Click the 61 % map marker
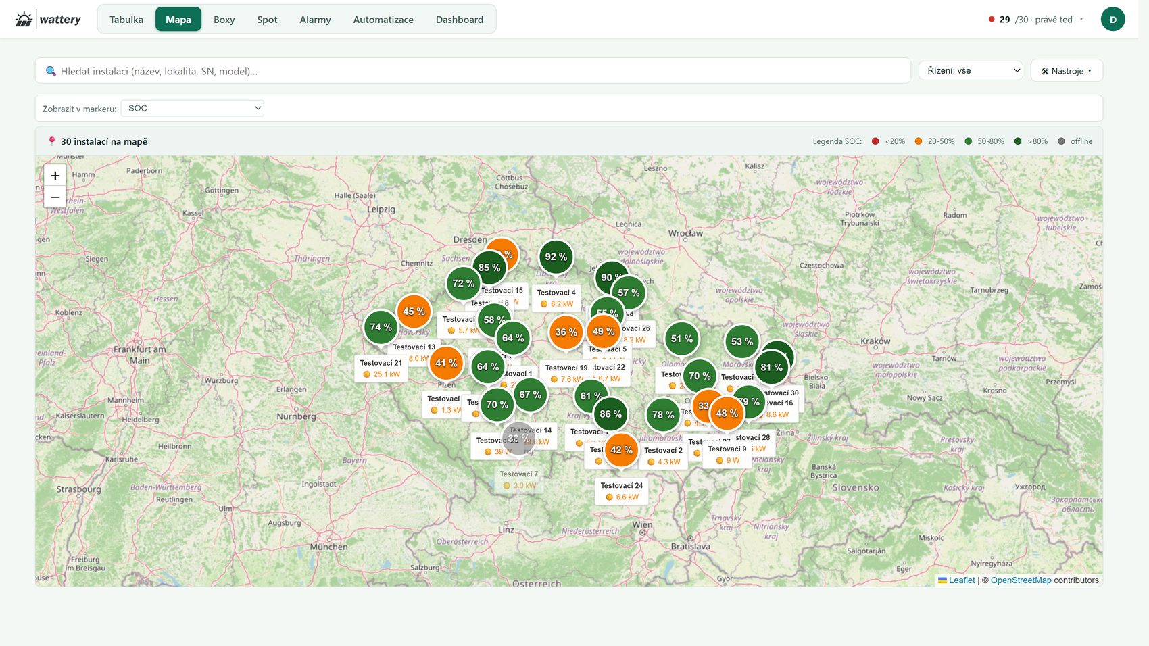Viewport: 1149px width, 646px height. 590,396
